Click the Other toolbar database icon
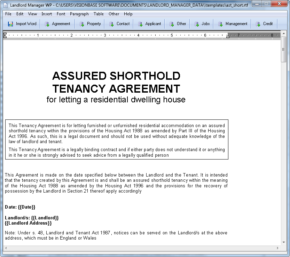 172,24
